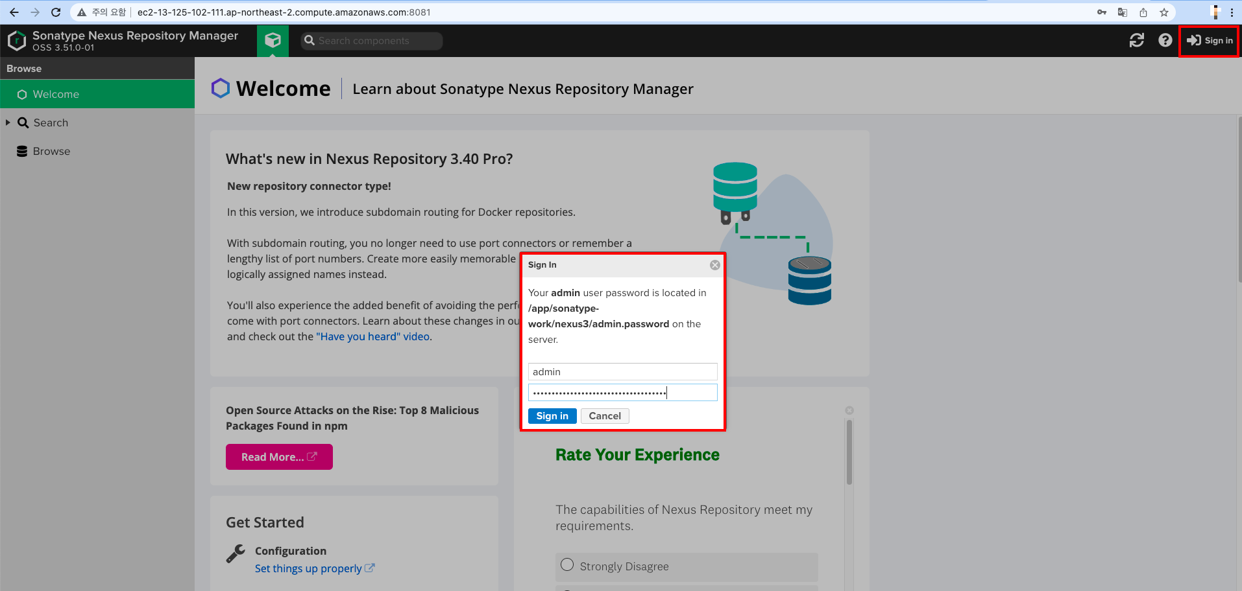Open the "Have you heard" video link

(373, 336)
